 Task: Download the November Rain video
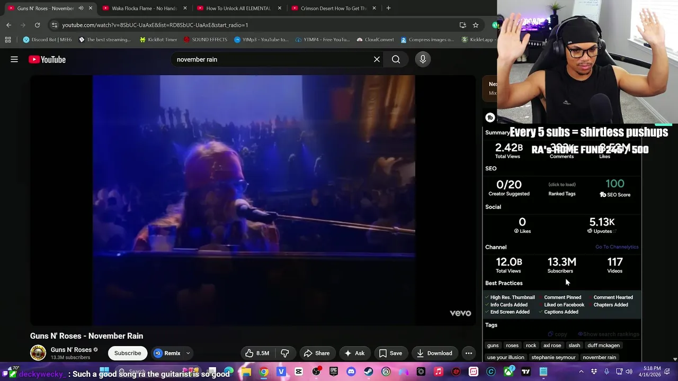point(434,353)
